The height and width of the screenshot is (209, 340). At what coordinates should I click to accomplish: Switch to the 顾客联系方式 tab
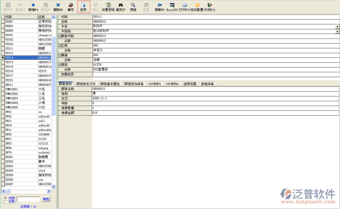(86, 84)
